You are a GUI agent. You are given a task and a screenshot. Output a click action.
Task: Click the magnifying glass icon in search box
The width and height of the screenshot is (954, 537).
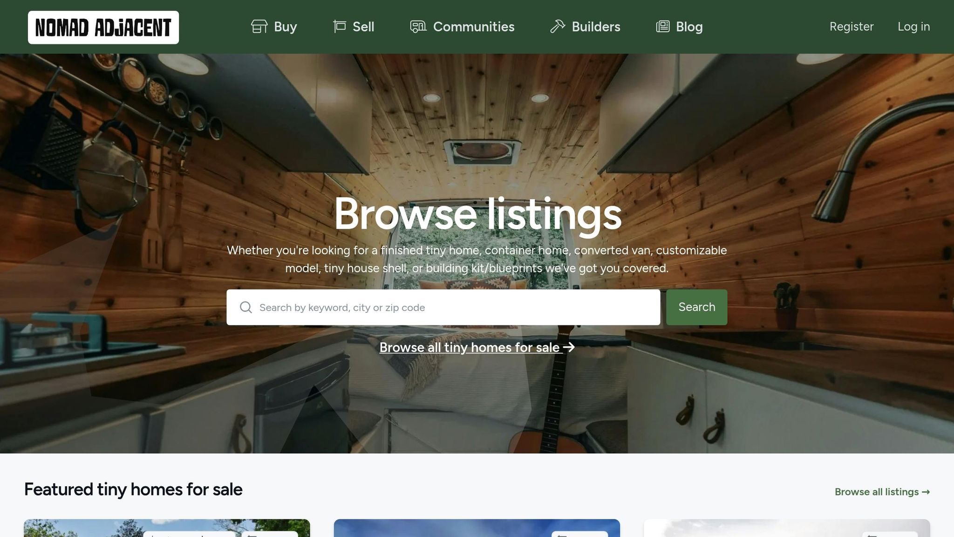point(246,307)
